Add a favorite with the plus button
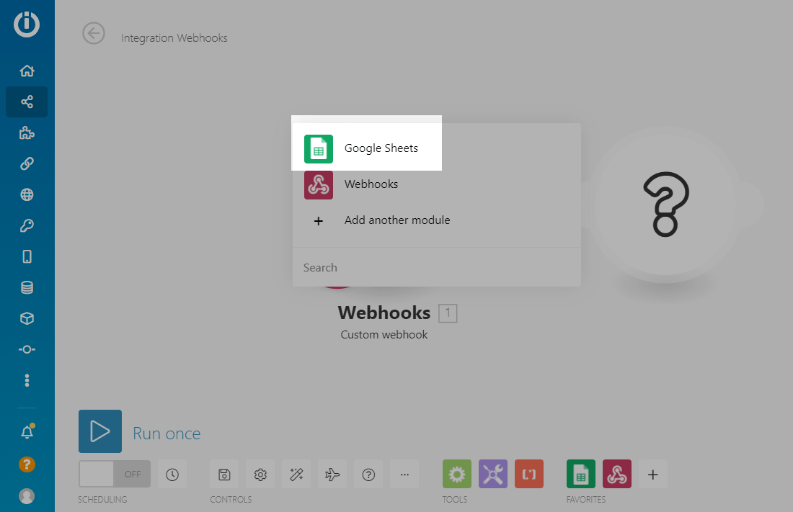Viewport: 793px width, 512px height. click(653, 474)
